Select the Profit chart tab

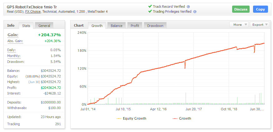(135, 26)
